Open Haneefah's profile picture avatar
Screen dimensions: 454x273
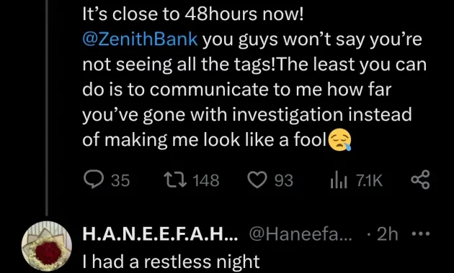[x=47, y=246]
